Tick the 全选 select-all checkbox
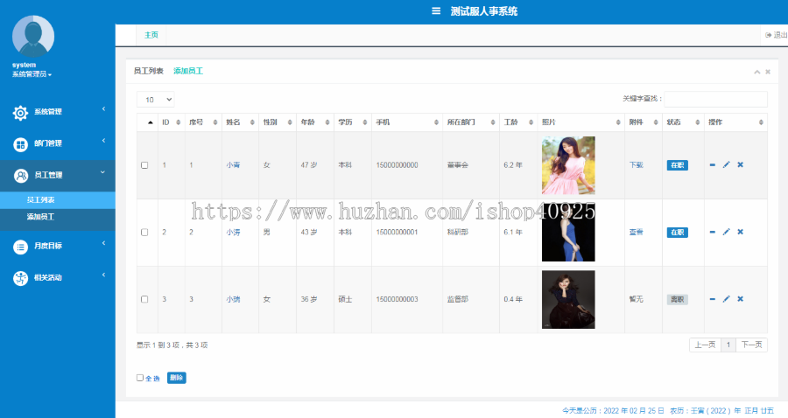The width and height of the screenshot is (788, 418). click(140, 378)
